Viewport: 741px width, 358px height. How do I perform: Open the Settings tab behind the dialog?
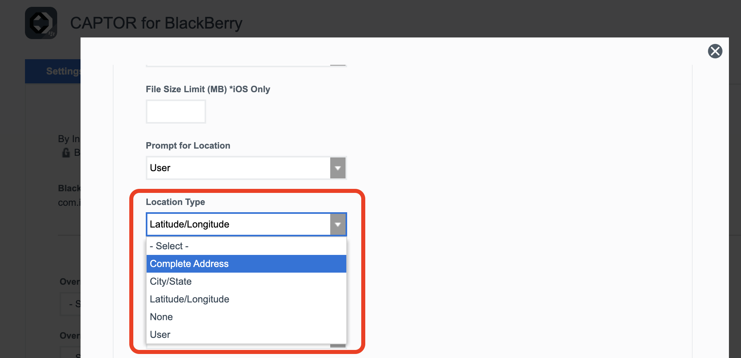tap(53, 71)
